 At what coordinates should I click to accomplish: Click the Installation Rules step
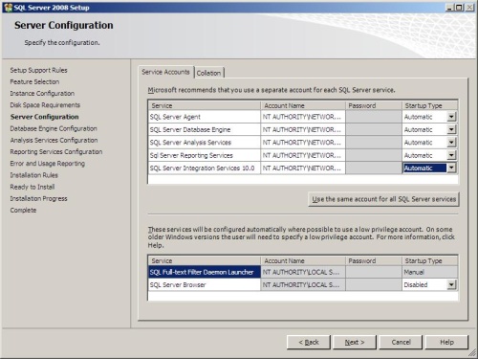[33, 175]
